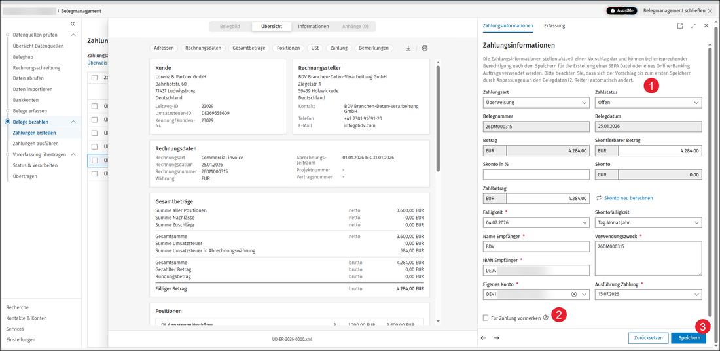Open 'Belege erfassen' in sidebar

(x=30, y=111)
